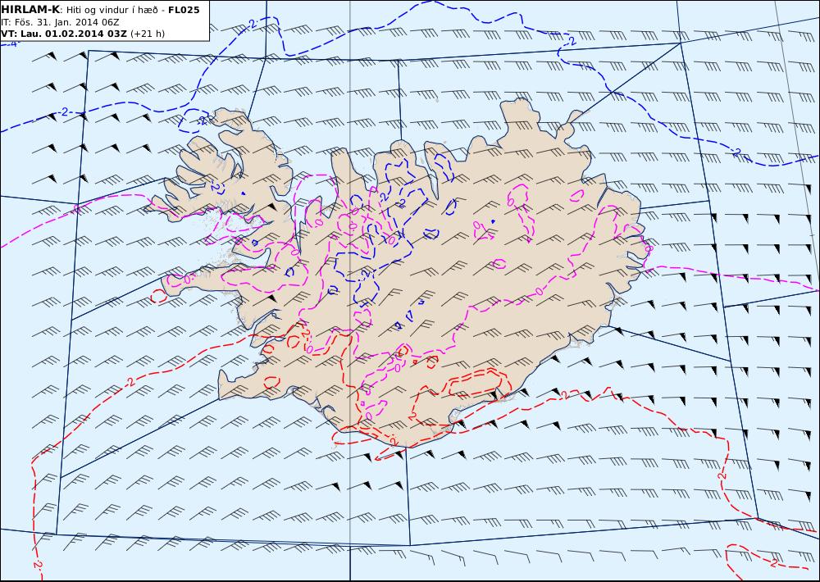
Task: Select the FL025 flight level label
Action: 184,10
